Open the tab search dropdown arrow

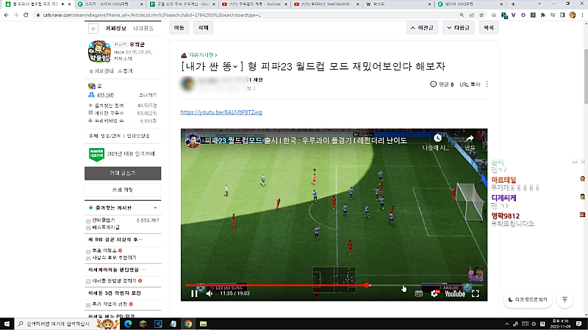tap(539, 4)
